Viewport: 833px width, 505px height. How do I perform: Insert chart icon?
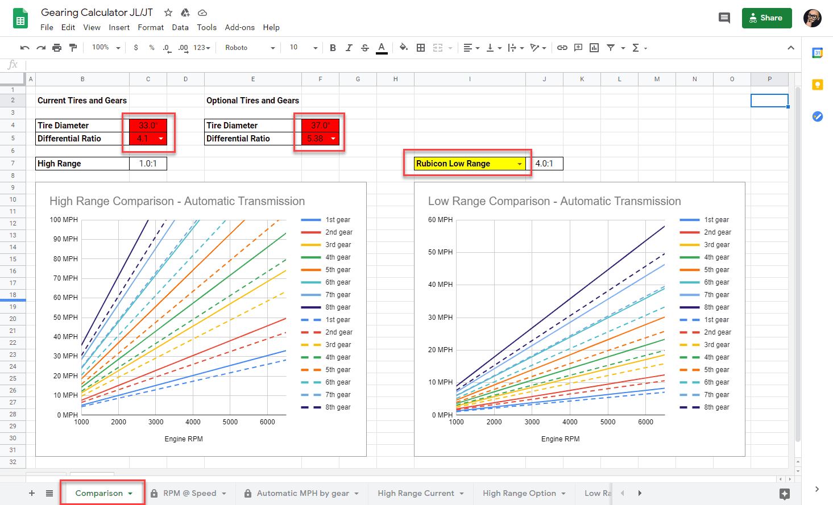pos(594,48)
